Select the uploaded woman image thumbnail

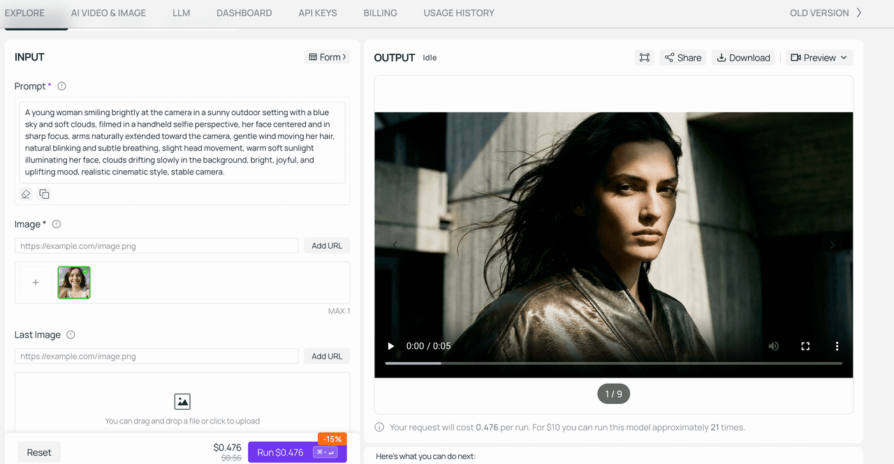[x=74, y=283]
